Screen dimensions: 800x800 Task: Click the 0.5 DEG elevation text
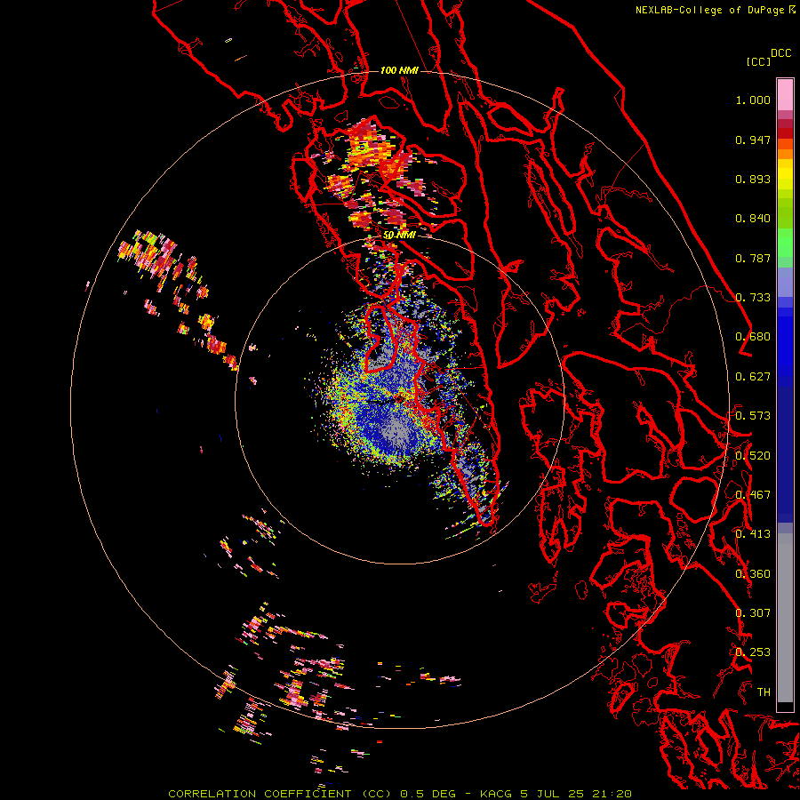point(428,794)
